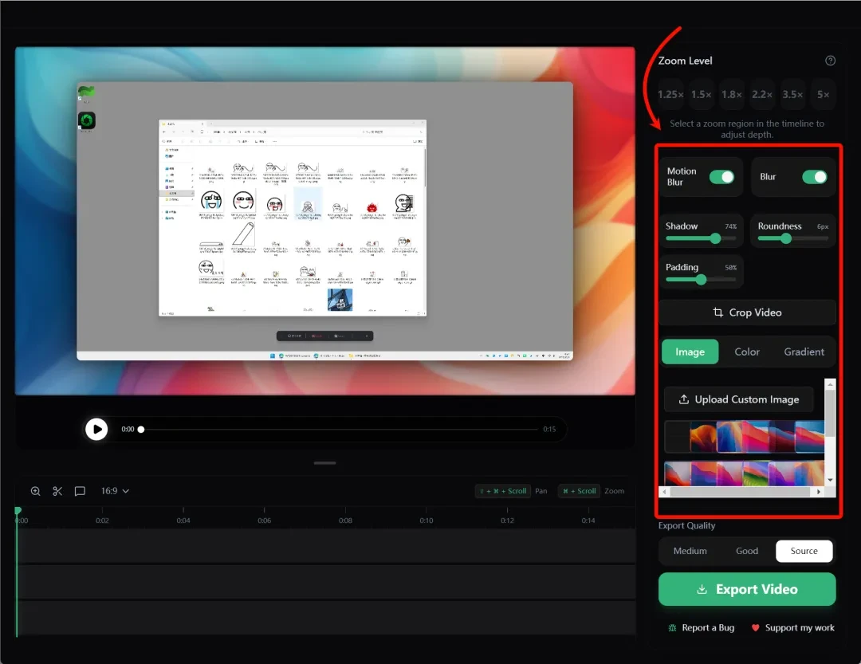This screenshot has width=861, height=664.
Task: Click the zoom magnifier icon above timeline
Action: [x=36, y=491]
